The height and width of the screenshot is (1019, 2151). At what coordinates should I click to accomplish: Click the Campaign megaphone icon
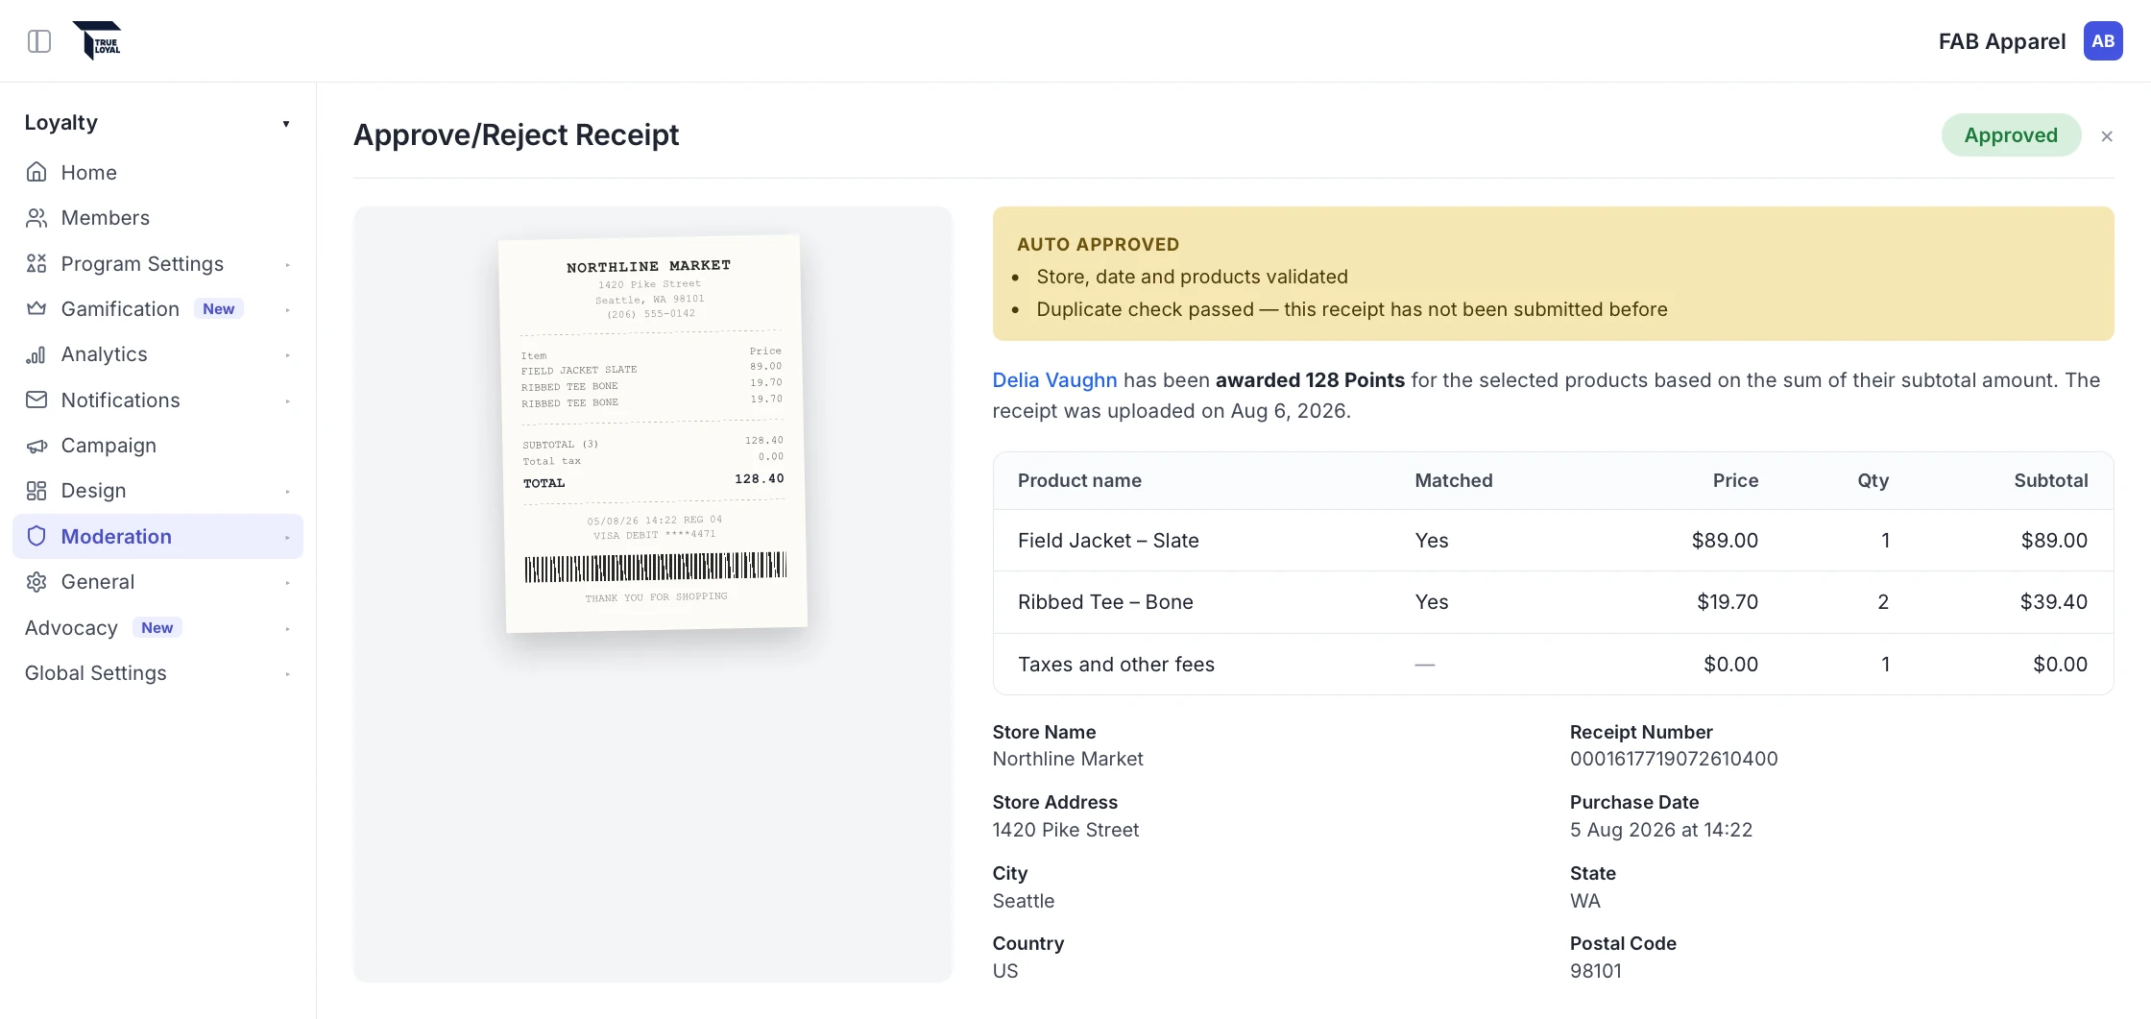click(x=36, y=446)
